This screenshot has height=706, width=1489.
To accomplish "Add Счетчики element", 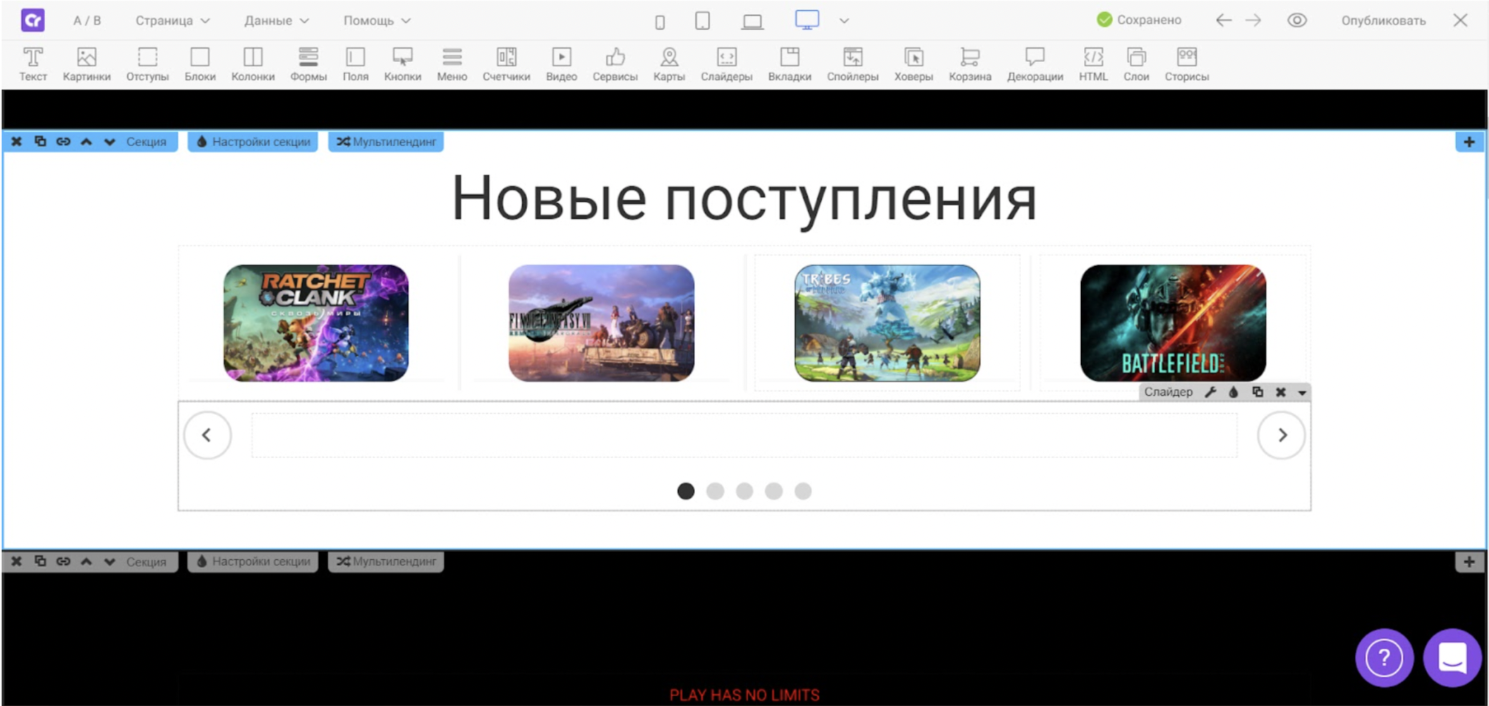I will click(506, 64).
